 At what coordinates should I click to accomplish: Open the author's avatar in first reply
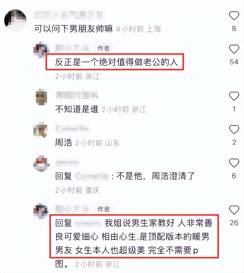click(41, 50)
